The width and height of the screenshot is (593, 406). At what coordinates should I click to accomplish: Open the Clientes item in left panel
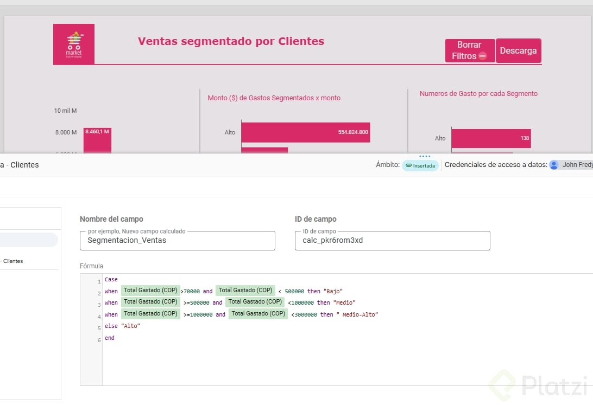[x=13, y=261]
